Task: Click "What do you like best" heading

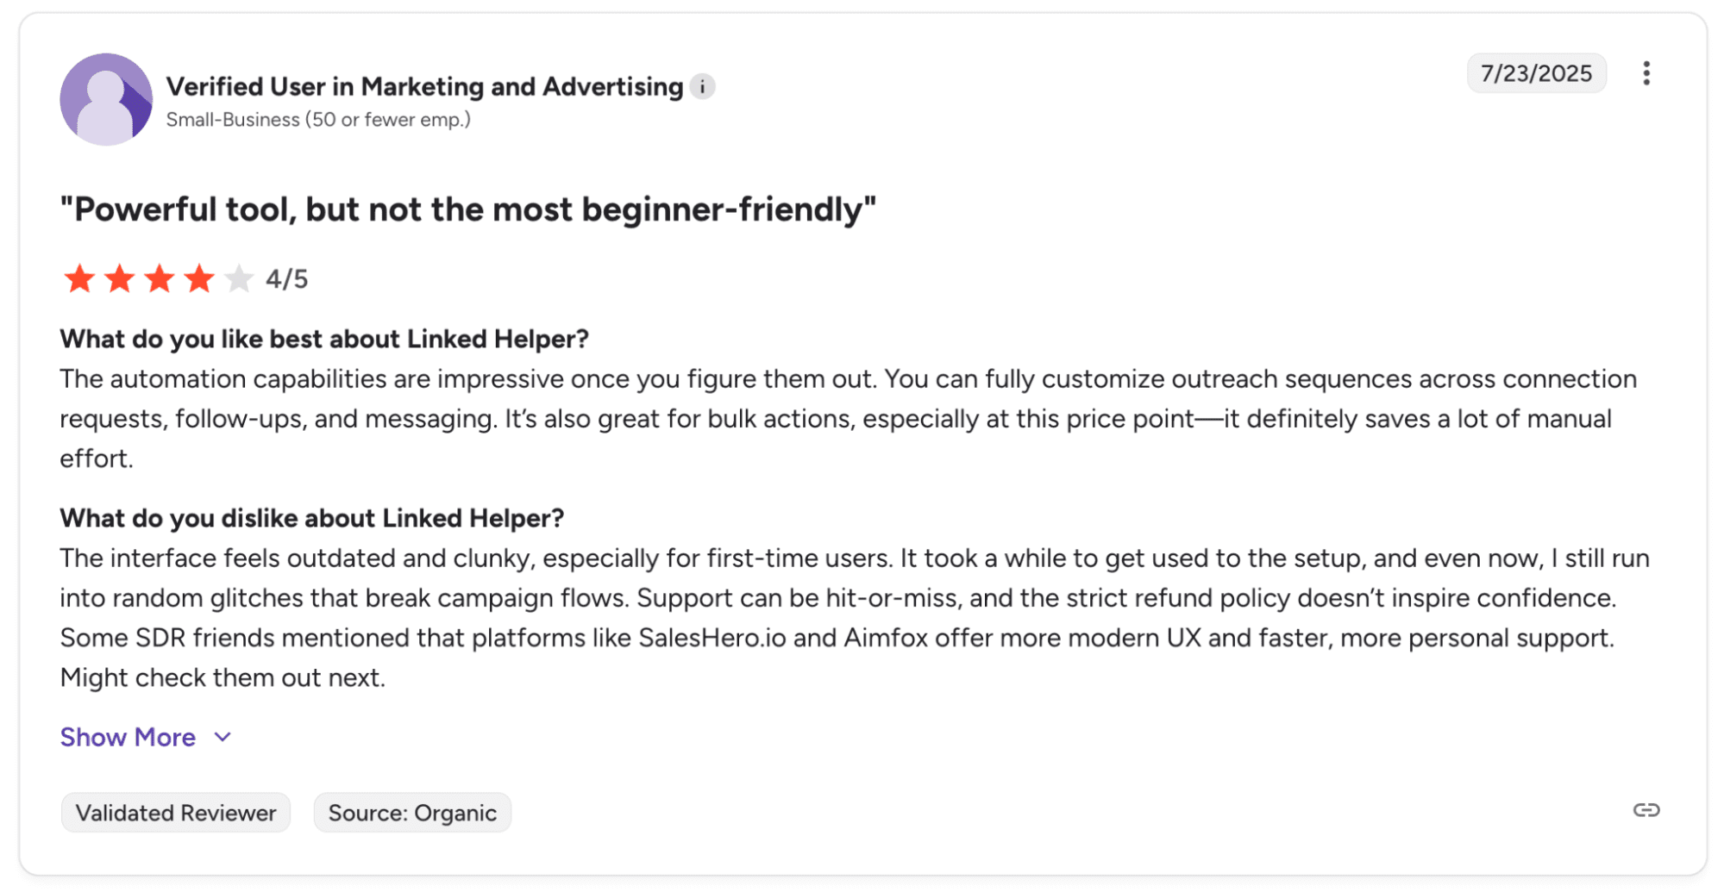Action: pyautogui.click(x=324, y=339)
